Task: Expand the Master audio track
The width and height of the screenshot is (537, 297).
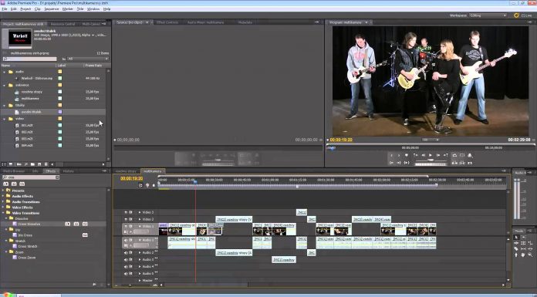Action: tap(140, 281)
